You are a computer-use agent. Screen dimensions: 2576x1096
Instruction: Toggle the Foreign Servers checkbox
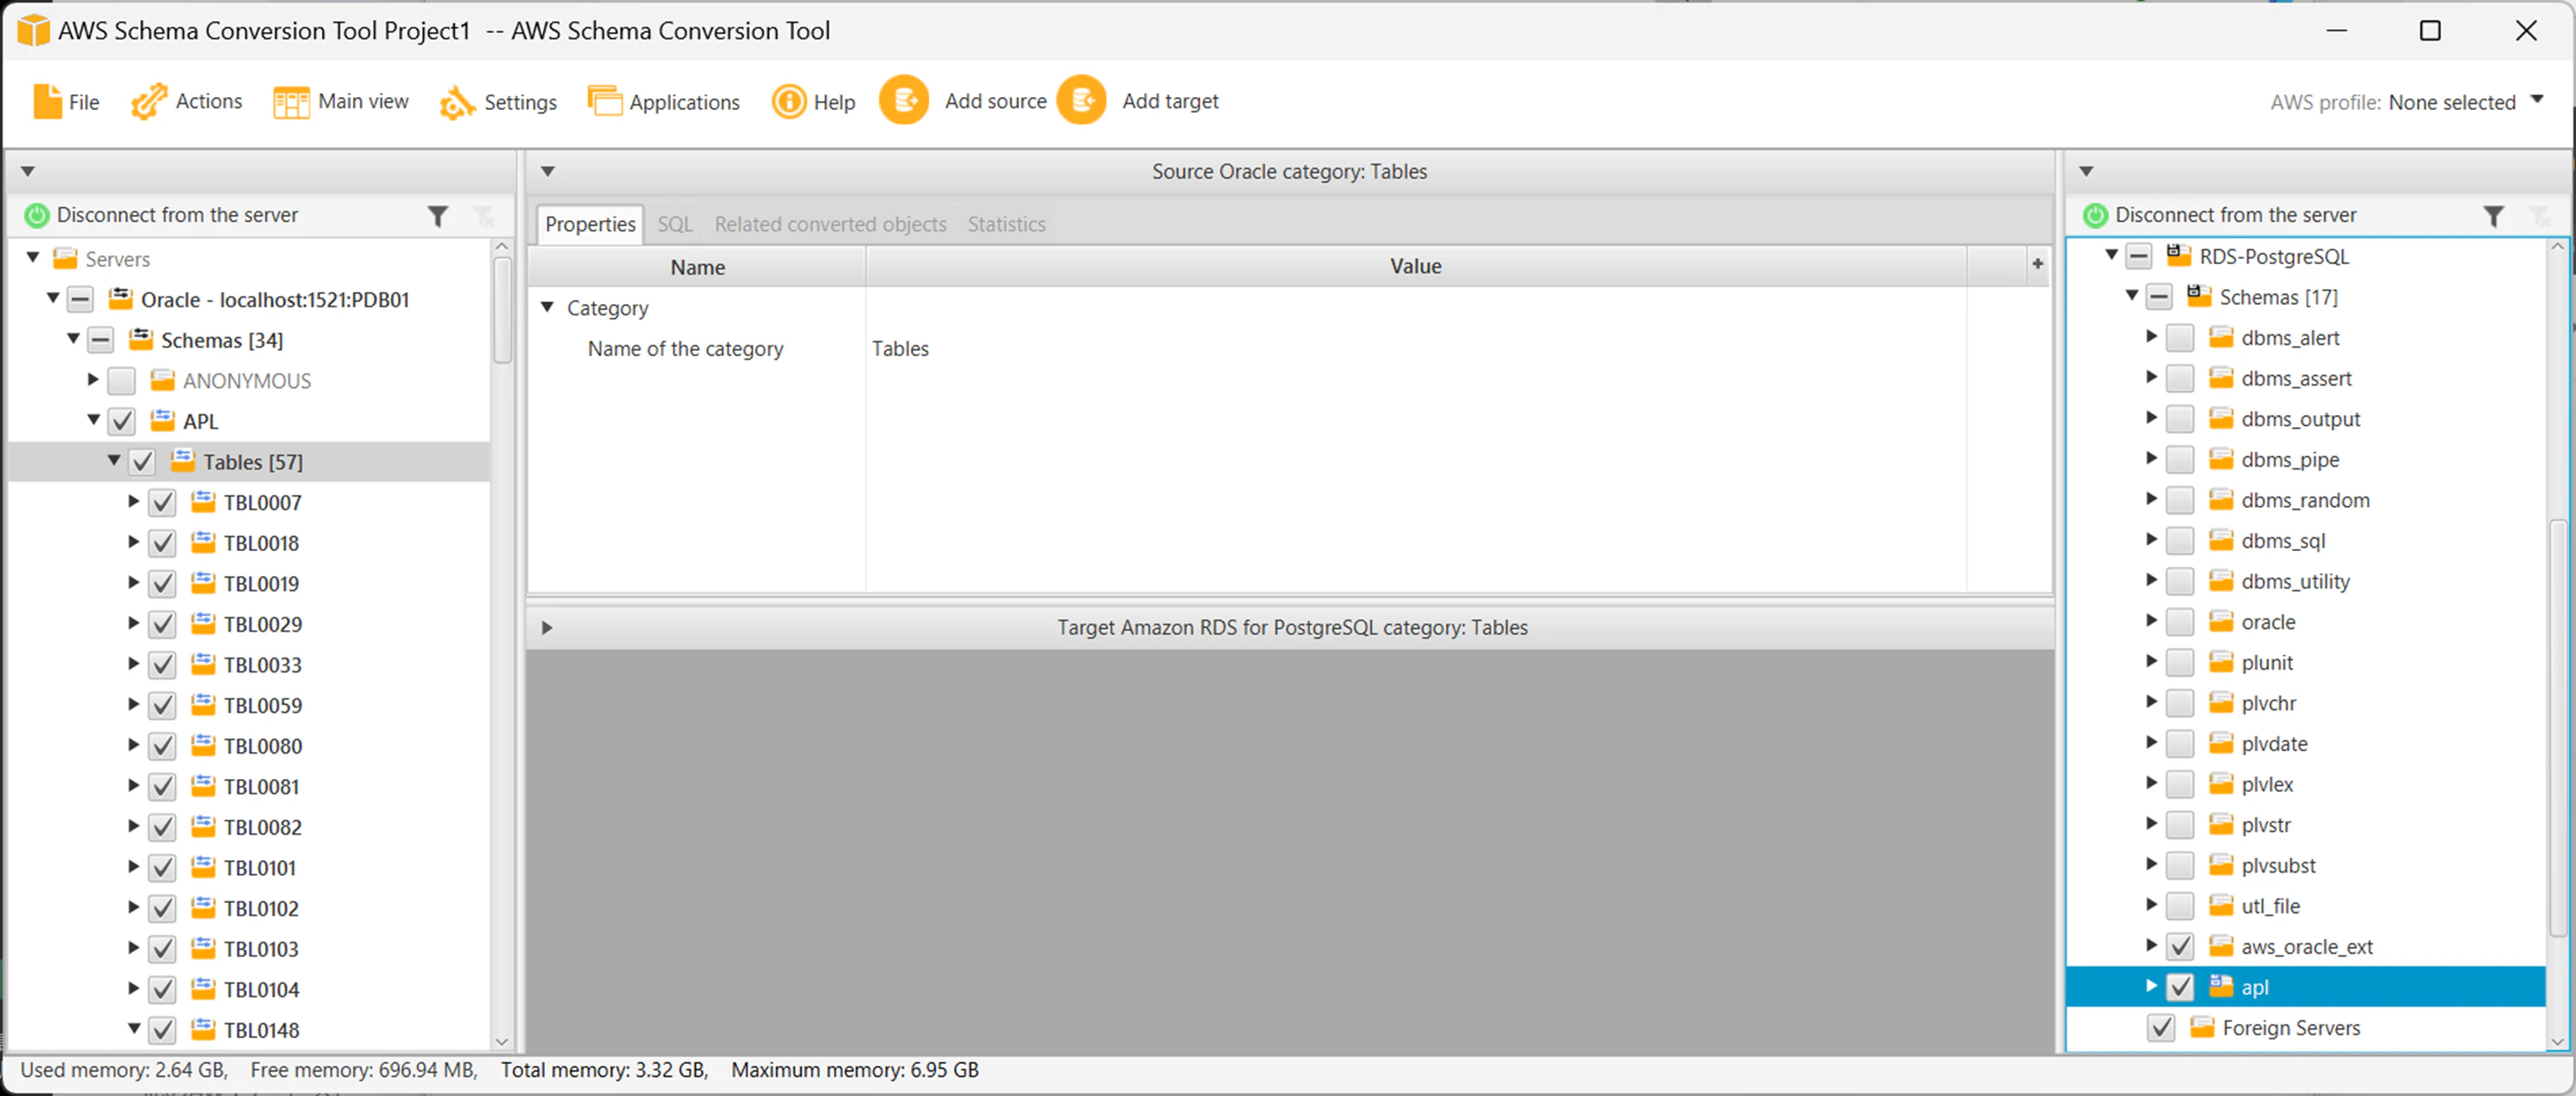(2160, 1028)
